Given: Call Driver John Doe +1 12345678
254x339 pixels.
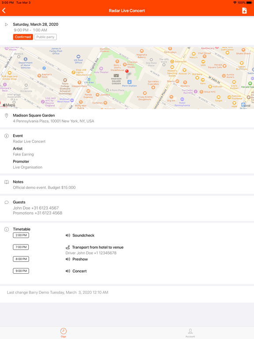Looking at the screenshot, I should click(x=91, y=253).
